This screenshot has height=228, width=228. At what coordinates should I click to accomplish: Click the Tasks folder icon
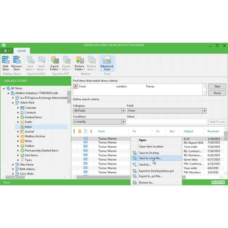tap(22, 160)
